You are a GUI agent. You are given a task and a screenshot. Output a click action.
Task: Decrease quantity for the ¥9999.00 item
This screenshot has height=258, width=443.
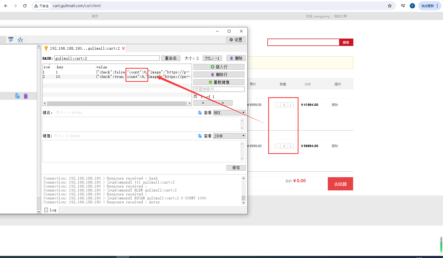(x=278, y=146)
